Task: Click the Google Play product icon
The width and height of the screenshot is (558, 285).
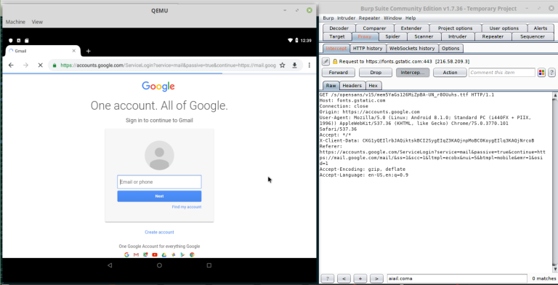Action: [x=182, y=254]
